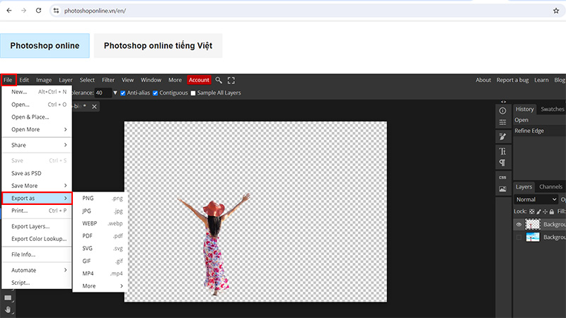This screenshot has width=566, height=318.
Task: Open the CSS panel icon
Action: point(503,177)
